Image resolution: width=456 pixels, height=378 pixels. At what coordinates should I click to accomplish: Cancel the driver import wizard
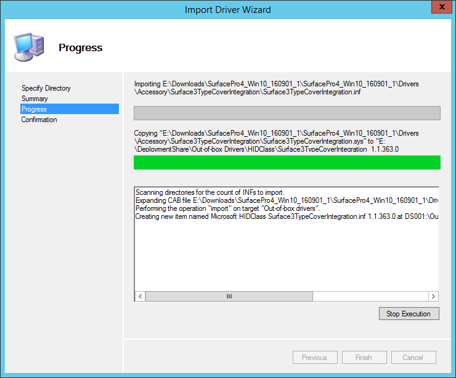(x=413, y=358)
